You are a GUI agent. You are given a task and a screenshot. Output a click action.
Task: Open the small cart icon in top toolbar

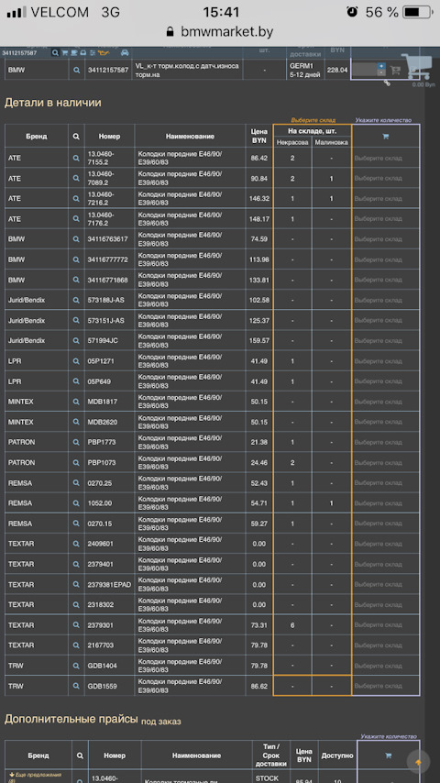pos(64,52)
